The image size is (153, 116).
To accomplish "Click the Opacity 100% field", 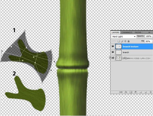I will pyautogui.click(x=148, y=36).
